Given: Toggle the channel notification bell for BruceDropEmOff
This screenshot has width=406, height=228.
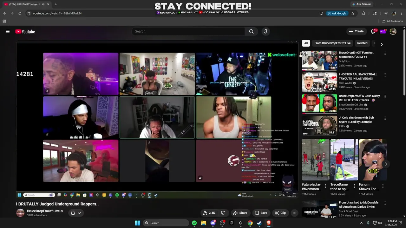Looking at the screenshot, I should click(73, 213).
